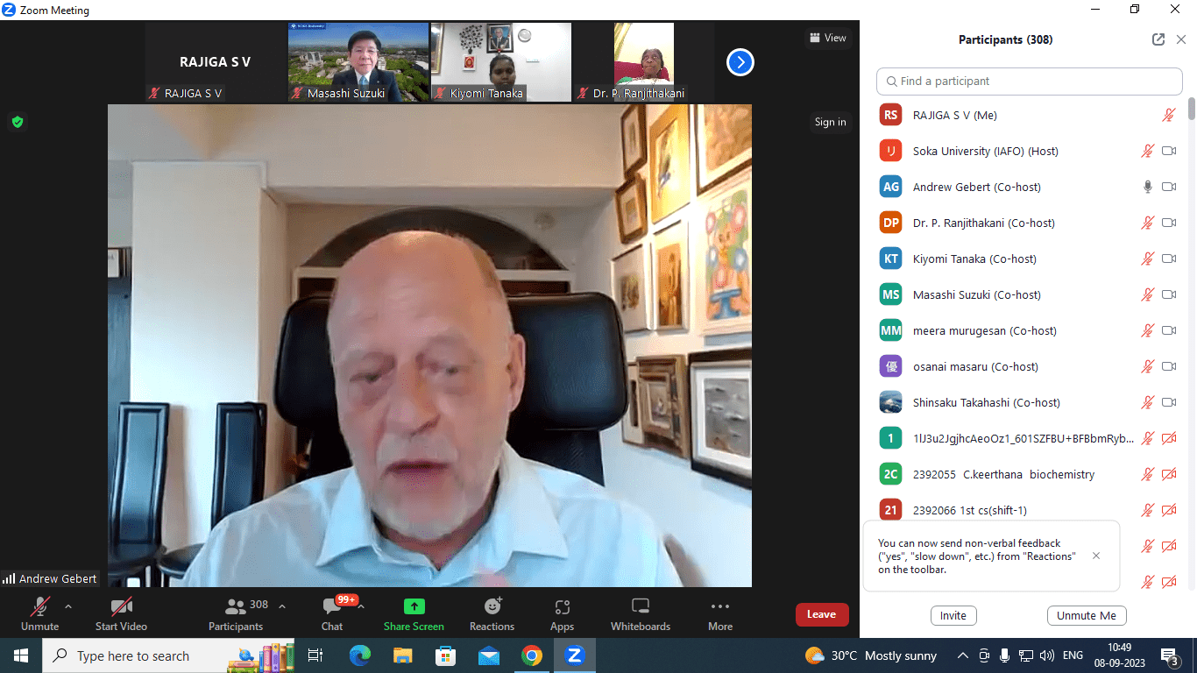The width and height of the screenshot is (1197, 673).
Task: Show next page of video thumbnails
Action: [x=740, y=62]
